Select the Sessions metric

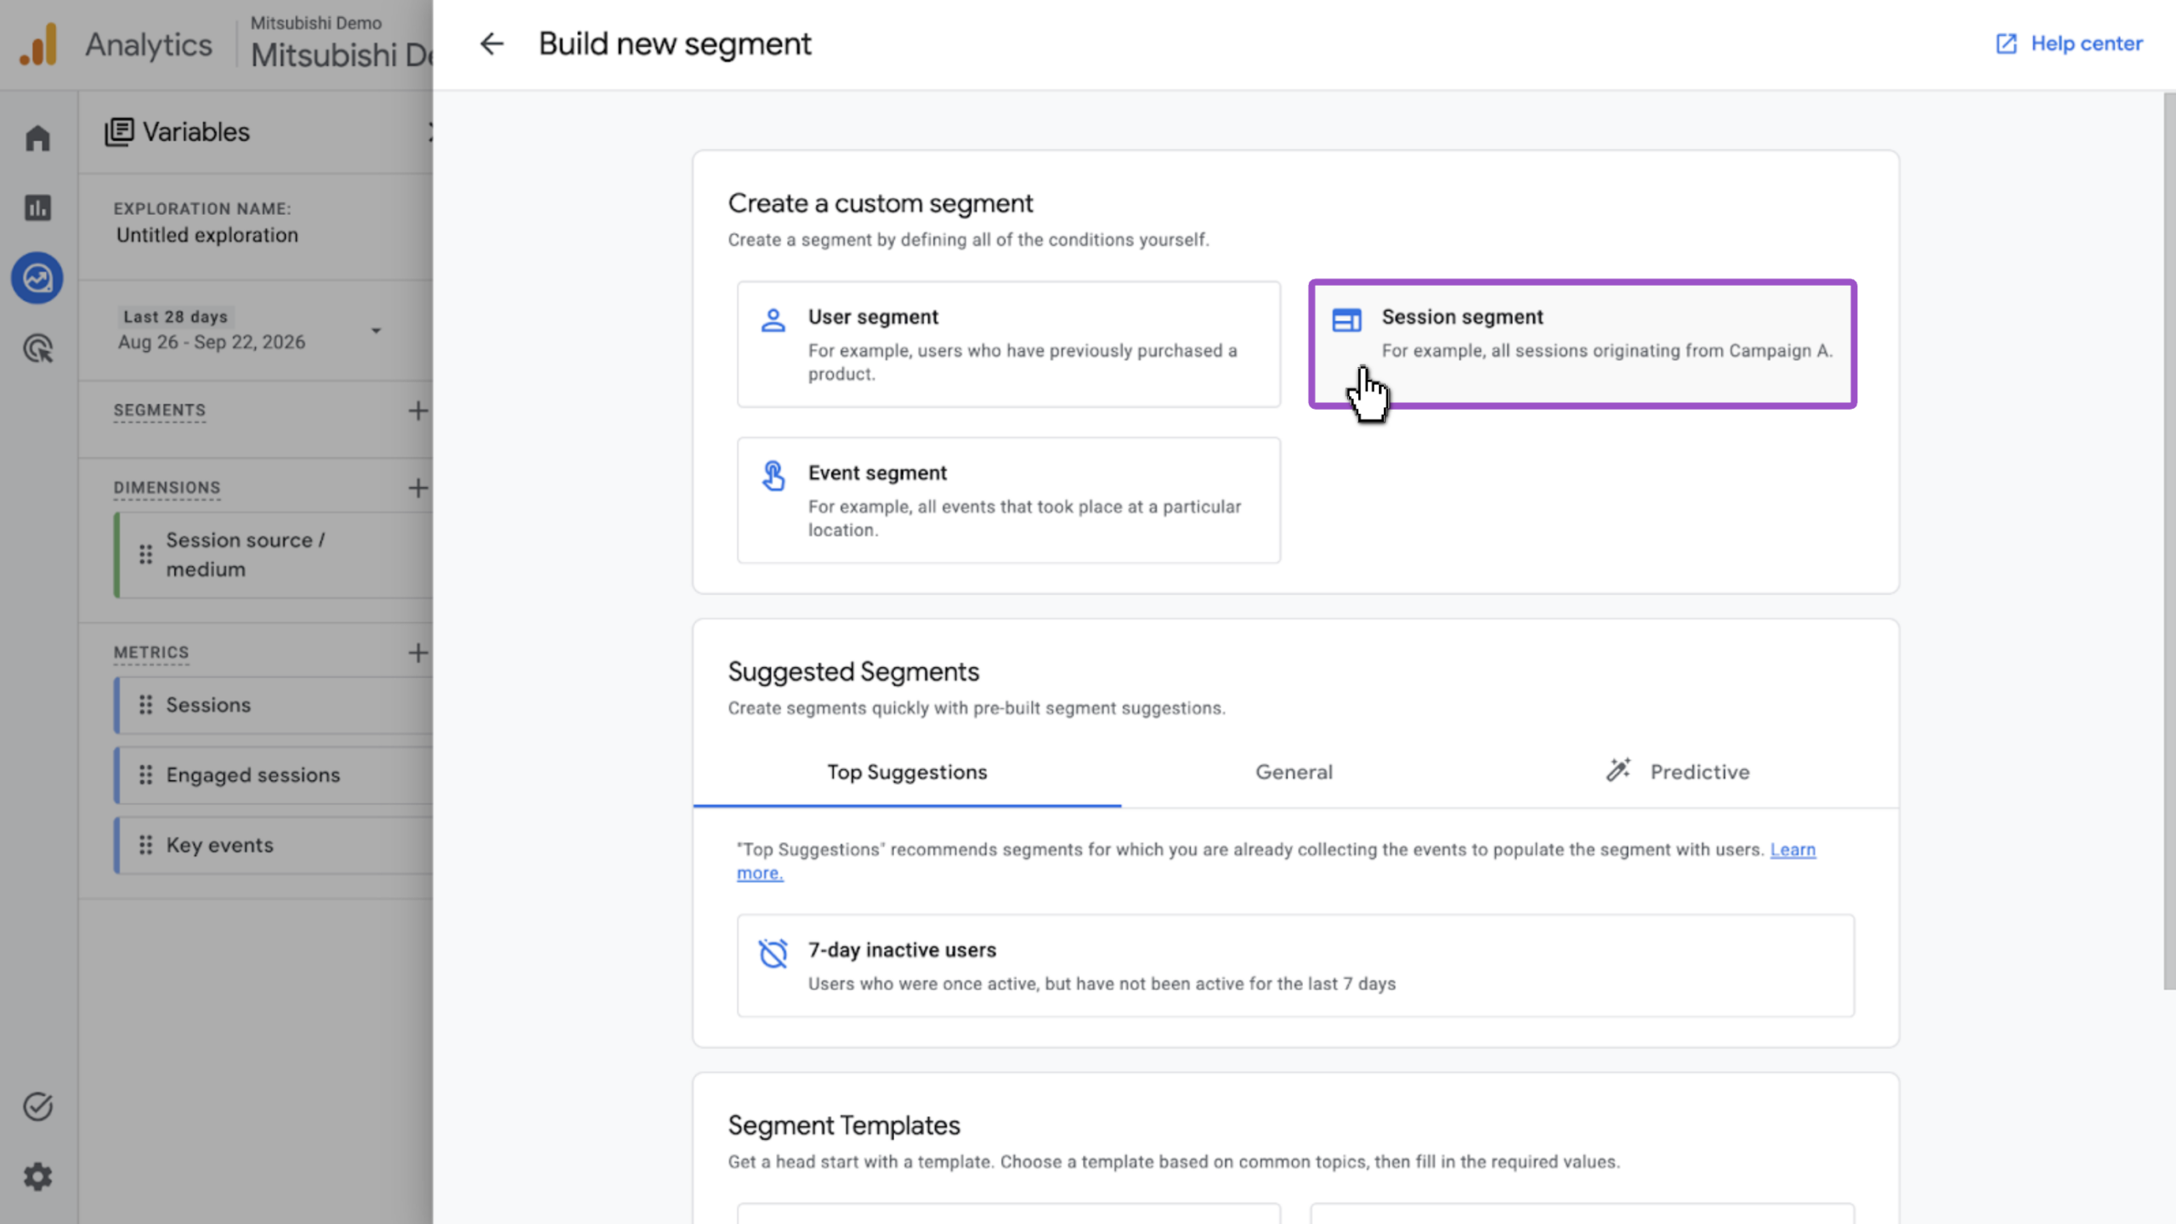[274, 705]
